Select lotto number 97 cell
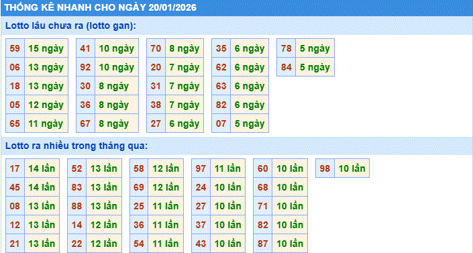 pos(201,168)
